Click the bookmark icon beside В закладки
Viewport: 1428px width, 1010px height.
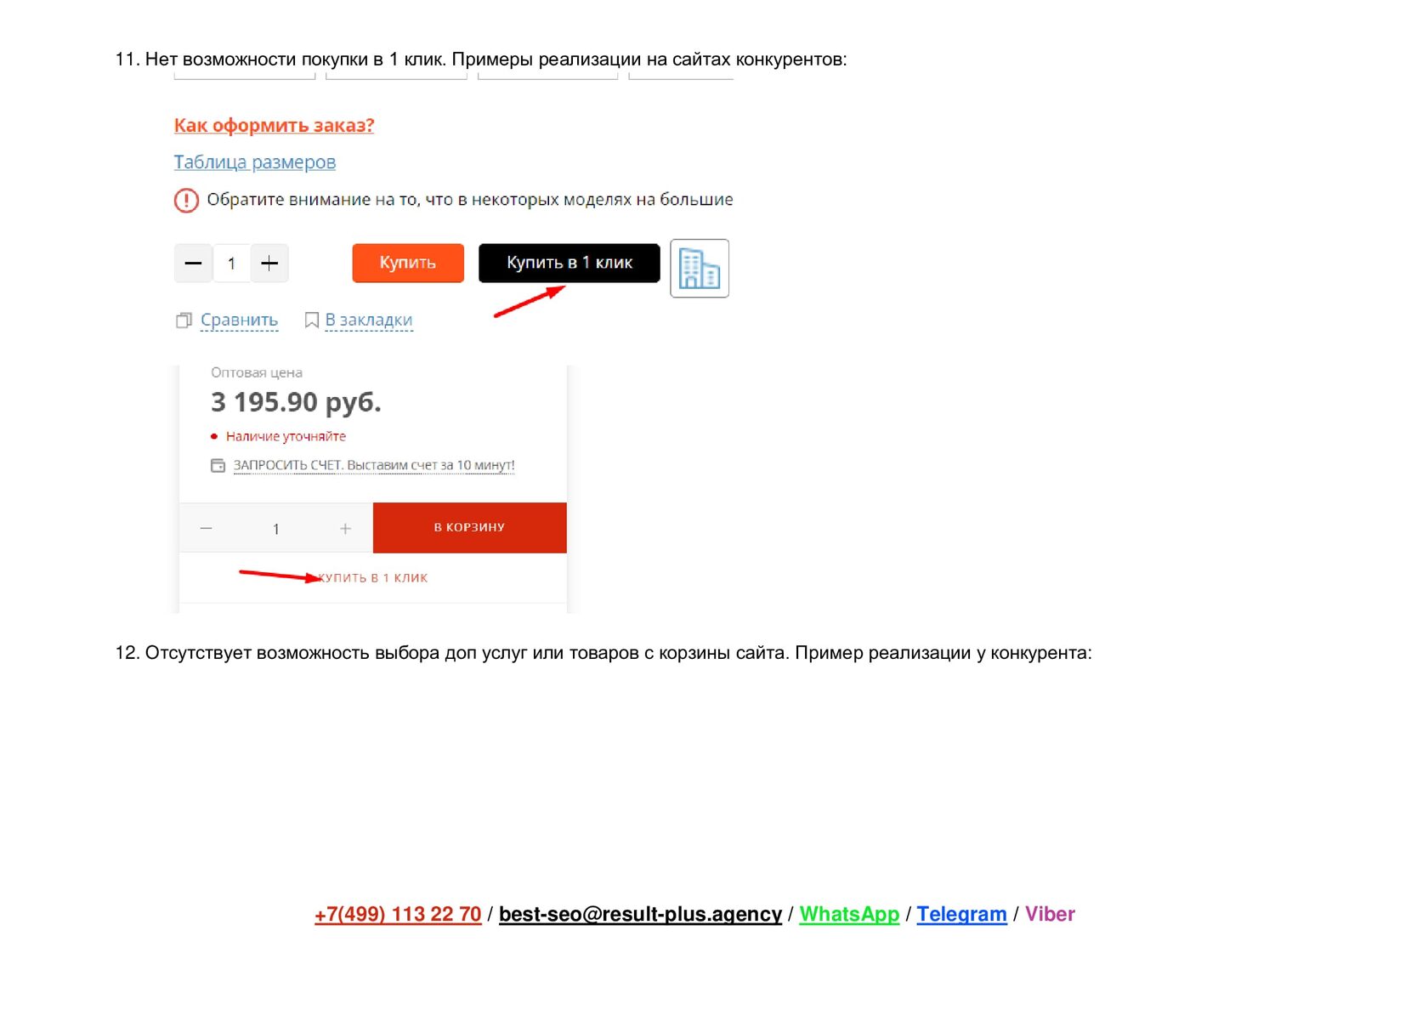(312, 321)
